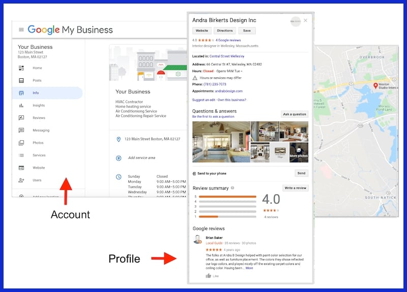Click the 5-star rating bar in summary
Image resolution: width=407 pixels, height=292 pixels.
227,196
